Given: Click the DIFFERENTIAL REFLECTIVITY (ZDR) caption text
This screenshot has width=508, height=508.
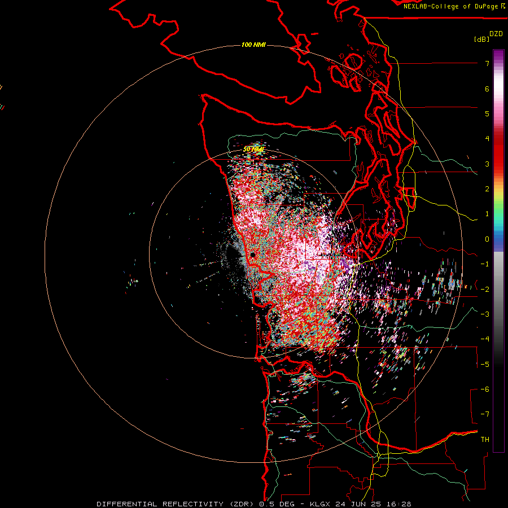Looking at the screenshot, I should [x=176, y=504].
